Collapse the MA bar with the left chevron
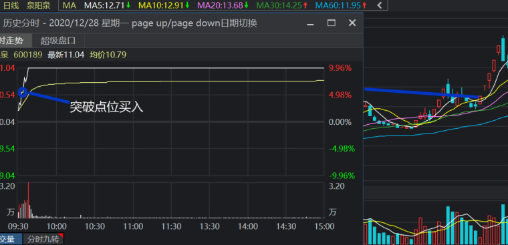The height and width of the screenshot is (245, 508). click(x=380, y=5)
